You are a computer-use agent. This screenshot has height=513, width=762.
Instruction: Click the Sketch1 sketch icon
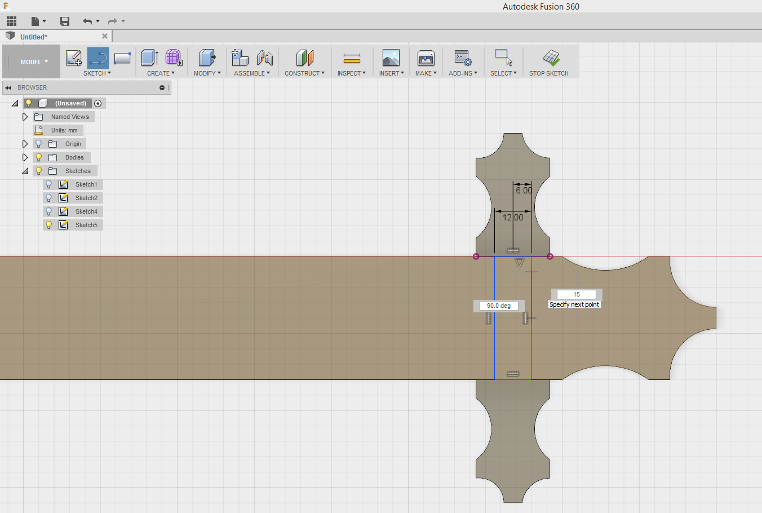64,184
